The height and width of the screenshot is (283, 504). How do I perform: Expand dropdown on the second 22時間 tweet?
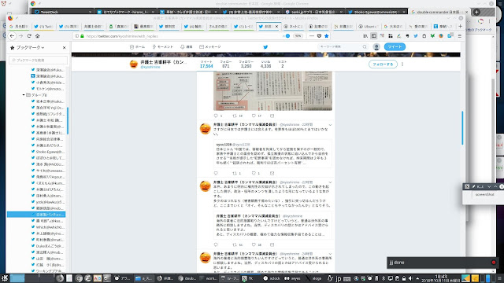point(330,182)
